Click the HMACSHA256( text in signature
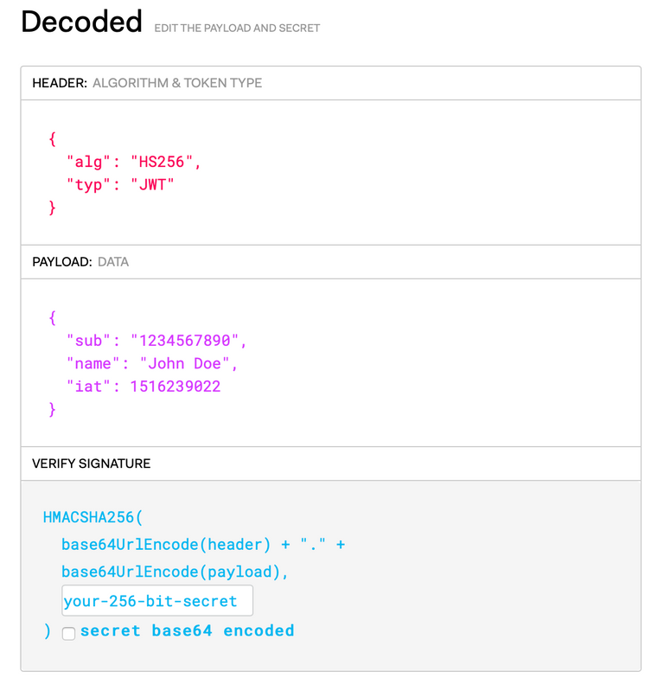The image size is (664, 684). [x=93, y=517]
